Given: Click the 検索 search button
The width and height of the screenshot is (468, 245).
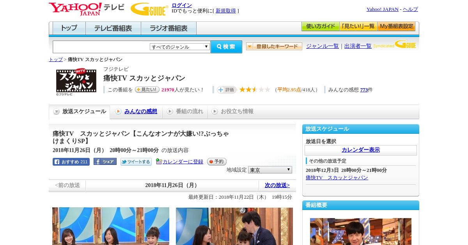Looking at the screenshot, I should click(226, 47).
